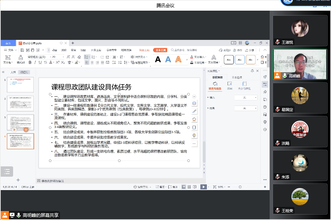The image size is (331, 220).
Task: Click the 分享 share button
Action: point(250,50)
